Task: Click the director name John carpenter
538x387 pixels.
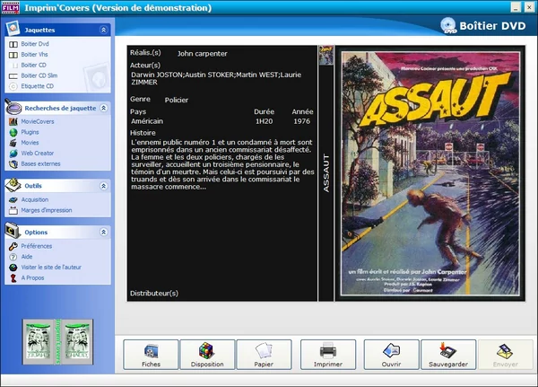Action: click(x=202, y=54)
